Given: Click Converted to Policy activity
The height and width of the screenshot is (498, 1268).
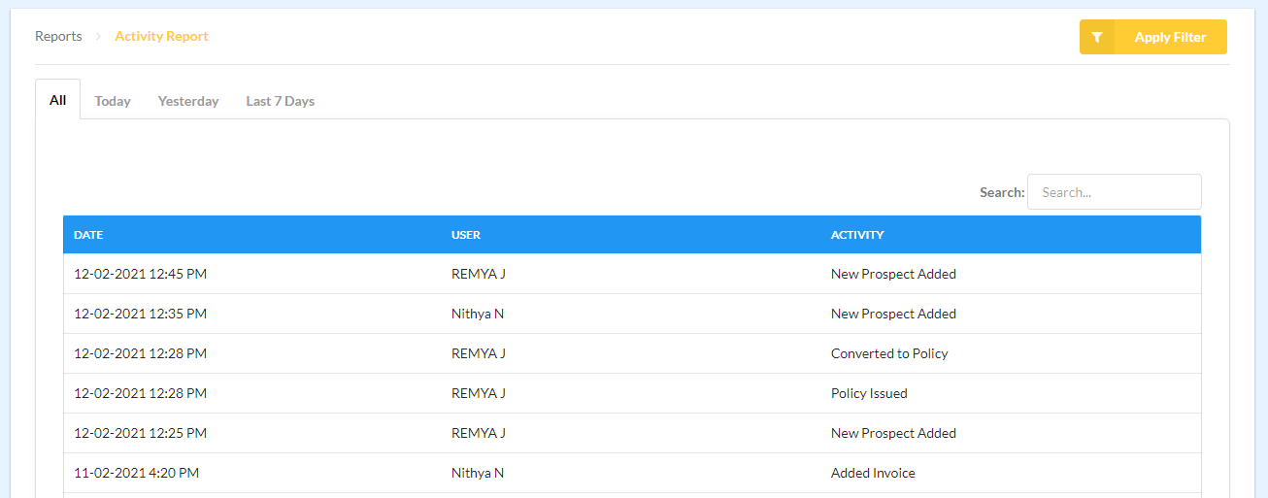Looking at the screenshot, I should pos(889,353).
